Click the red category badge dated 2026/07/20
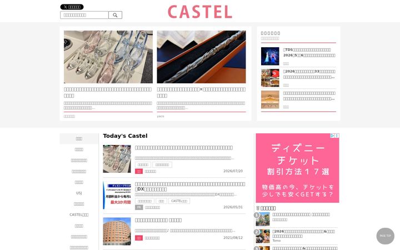The width and height of the screenshot is (400, 250). pos(139,171)
